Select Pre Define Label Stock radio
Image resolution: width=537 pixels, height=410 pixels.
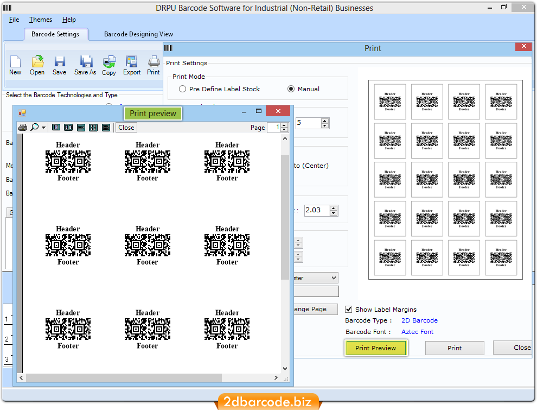[x=183, y=89]
